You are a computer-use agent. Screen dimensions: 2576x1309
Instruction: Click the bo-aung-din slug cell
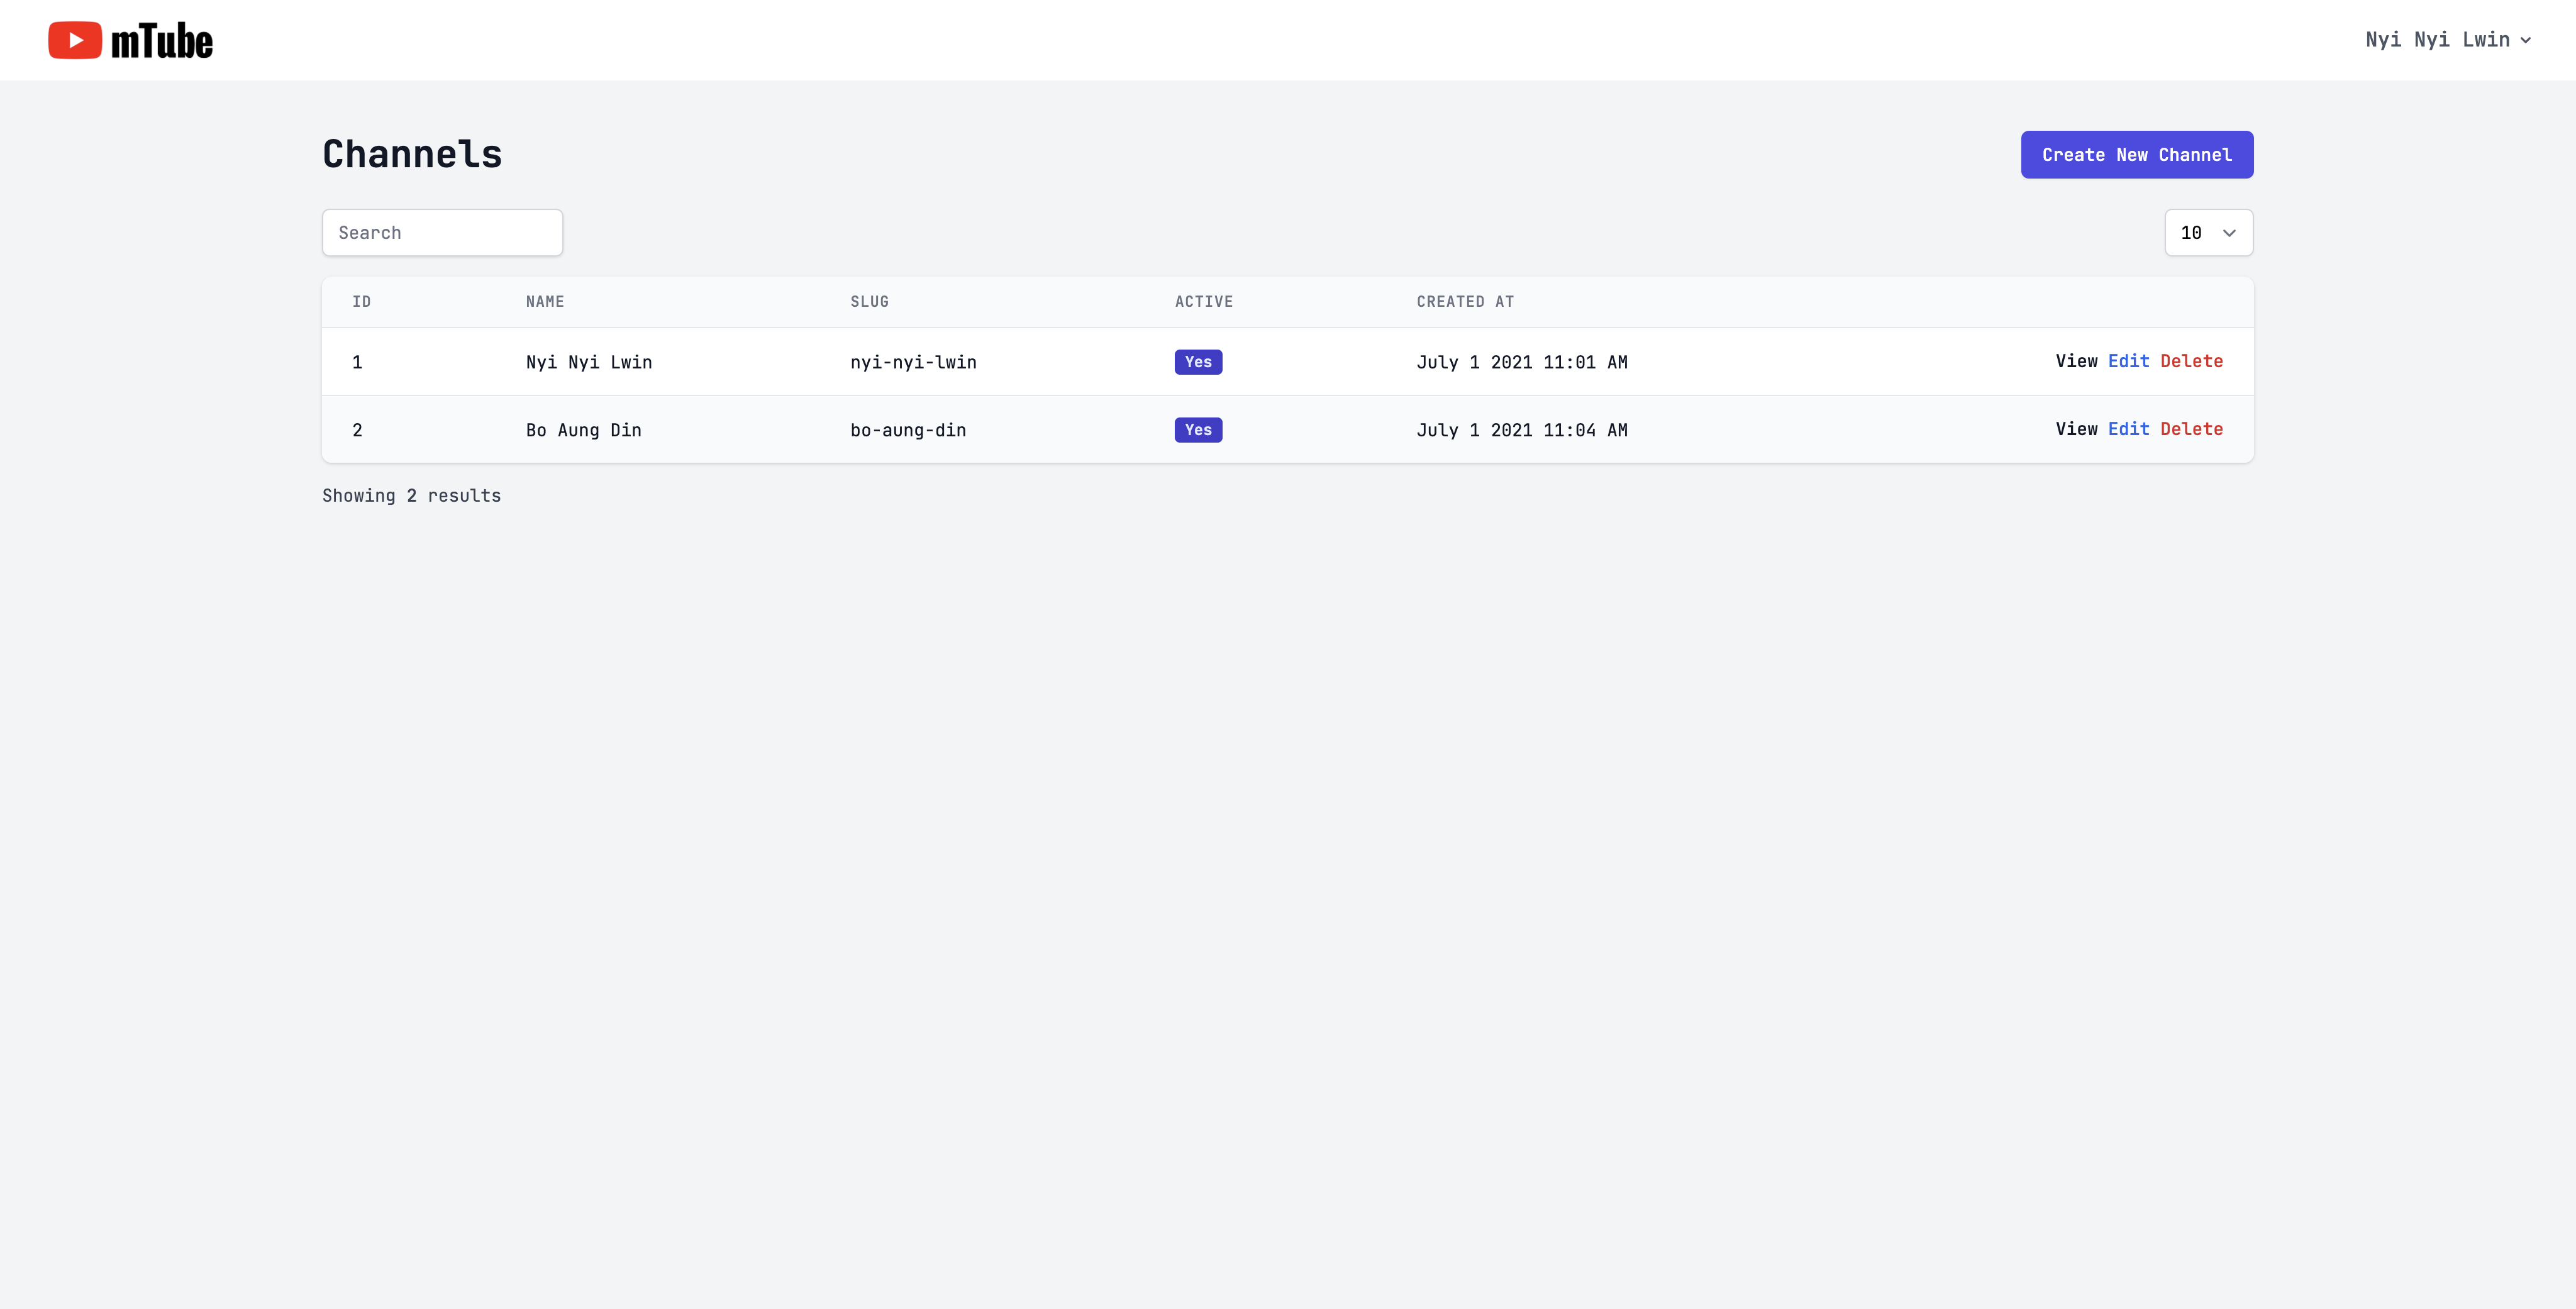click(x=908, y=430)
